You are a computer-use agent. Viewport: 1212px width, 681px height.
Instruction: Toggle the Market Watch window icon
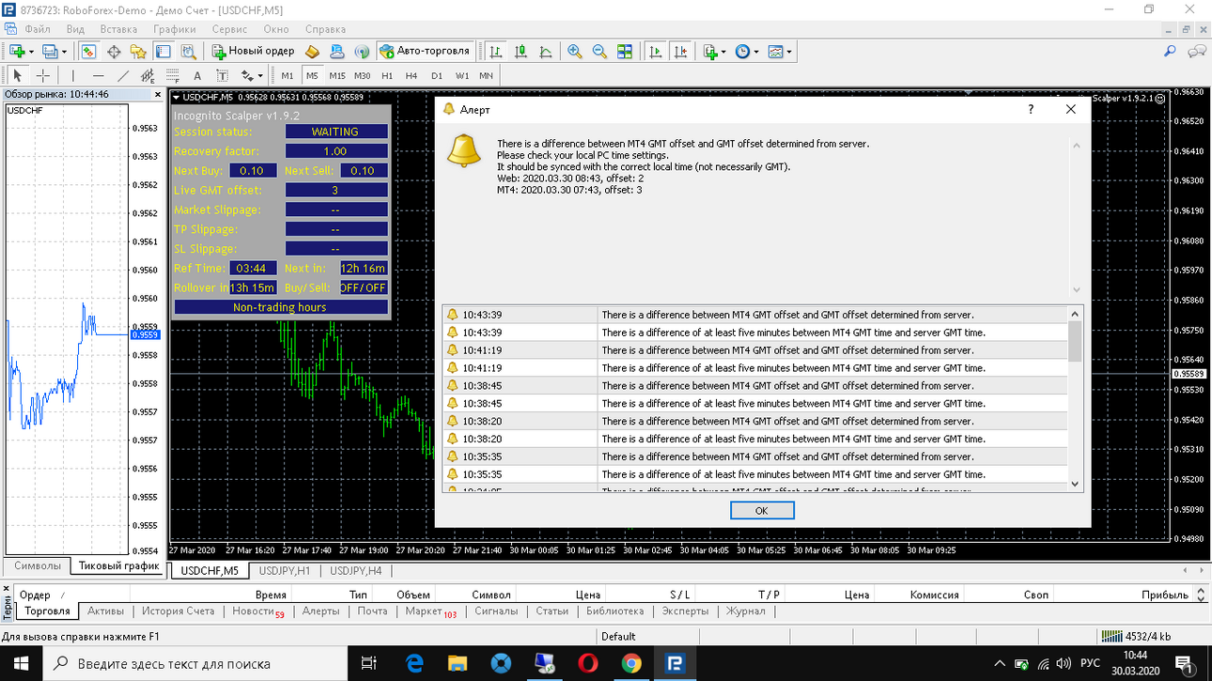tap(89, 52)
